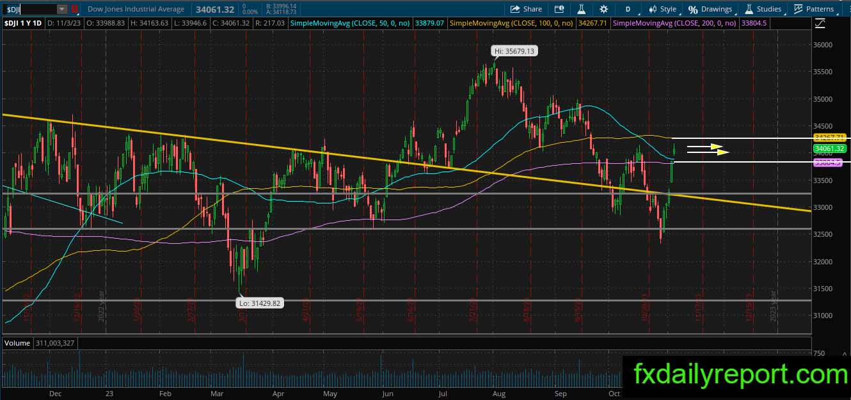The width and height of the screenshot is (851, 400).
Task: Click the Lo: 31429.82 price bubble
Action: 261,304
